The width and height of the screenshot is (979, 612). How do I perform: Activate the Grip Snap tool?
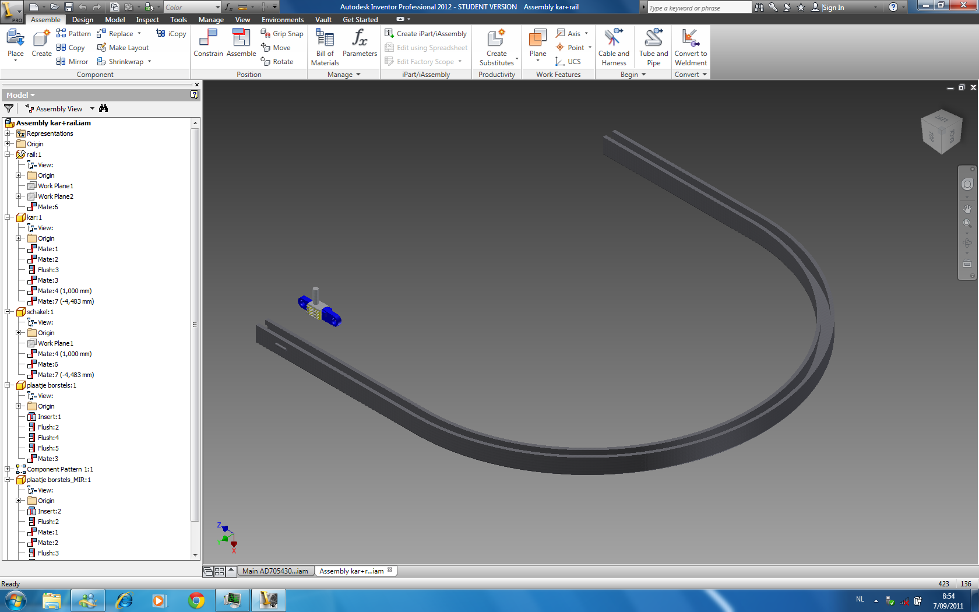point(282,34)
